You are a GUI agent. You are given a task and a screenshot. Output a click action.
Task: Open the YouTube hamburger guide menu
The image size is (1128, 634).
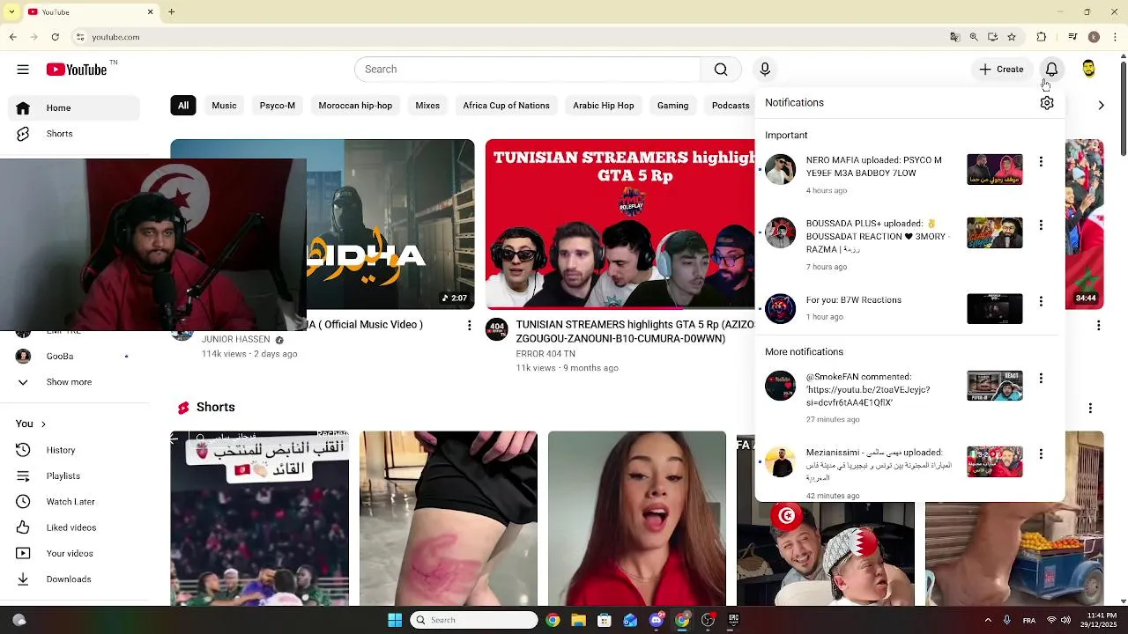coord(23,70)
